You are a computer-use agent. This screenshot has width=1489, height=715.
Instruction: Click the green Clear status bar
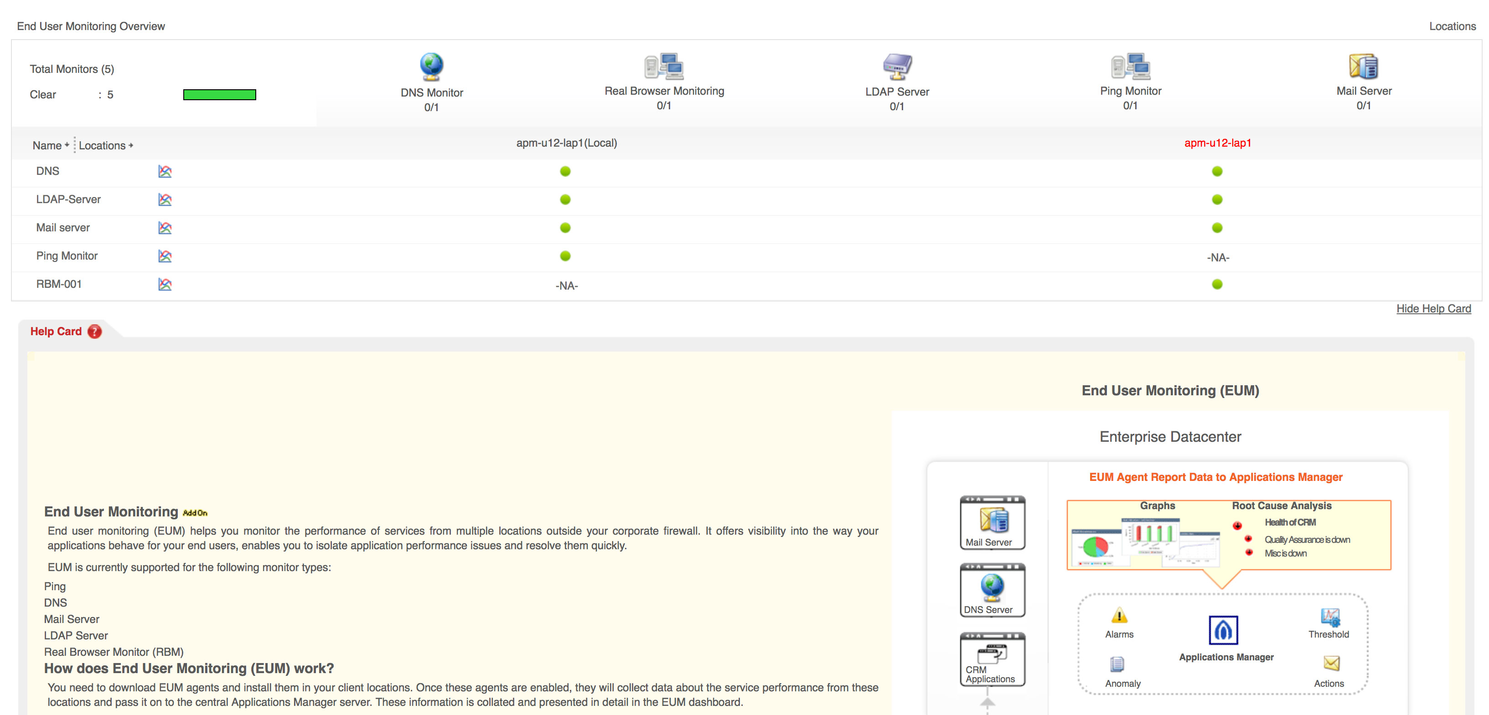point(220,95)
